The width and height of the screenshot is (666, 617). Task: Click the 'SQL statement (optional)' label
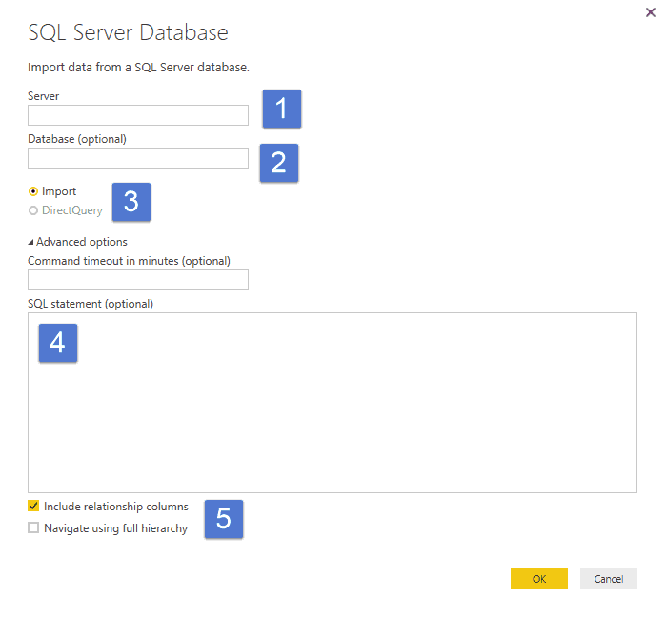91,304
